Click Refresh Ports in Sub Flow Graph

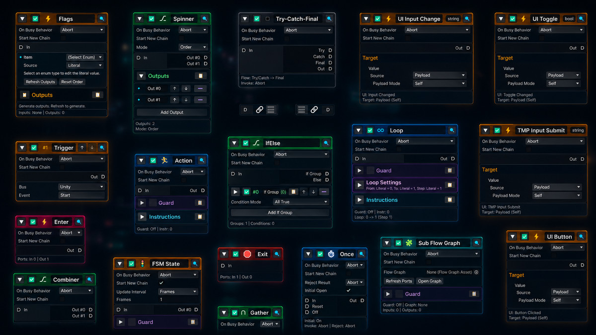(x=399, y=281)
